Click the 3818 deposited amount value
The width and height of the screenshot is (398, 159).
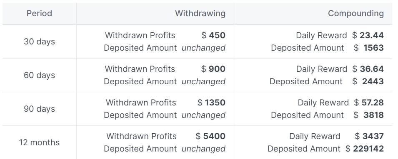point(373,115)
